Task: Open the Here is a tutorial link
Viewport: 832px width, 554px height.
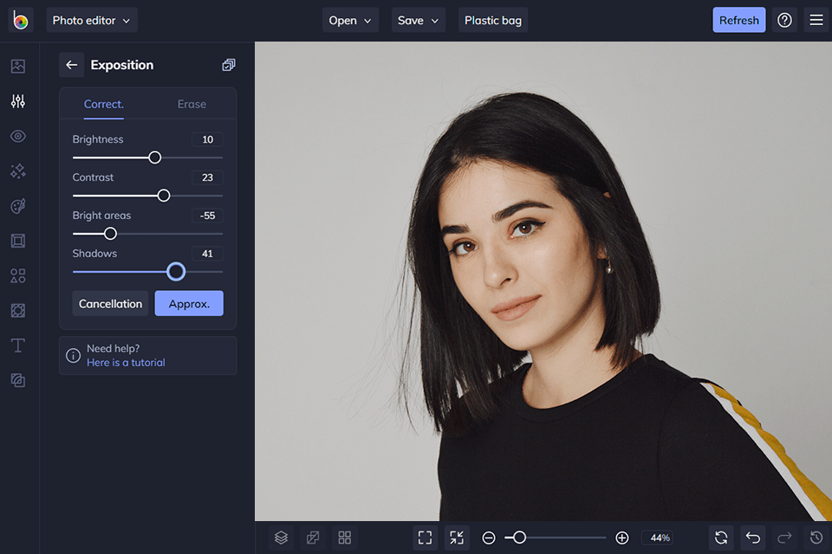Action: click(126, 363)
